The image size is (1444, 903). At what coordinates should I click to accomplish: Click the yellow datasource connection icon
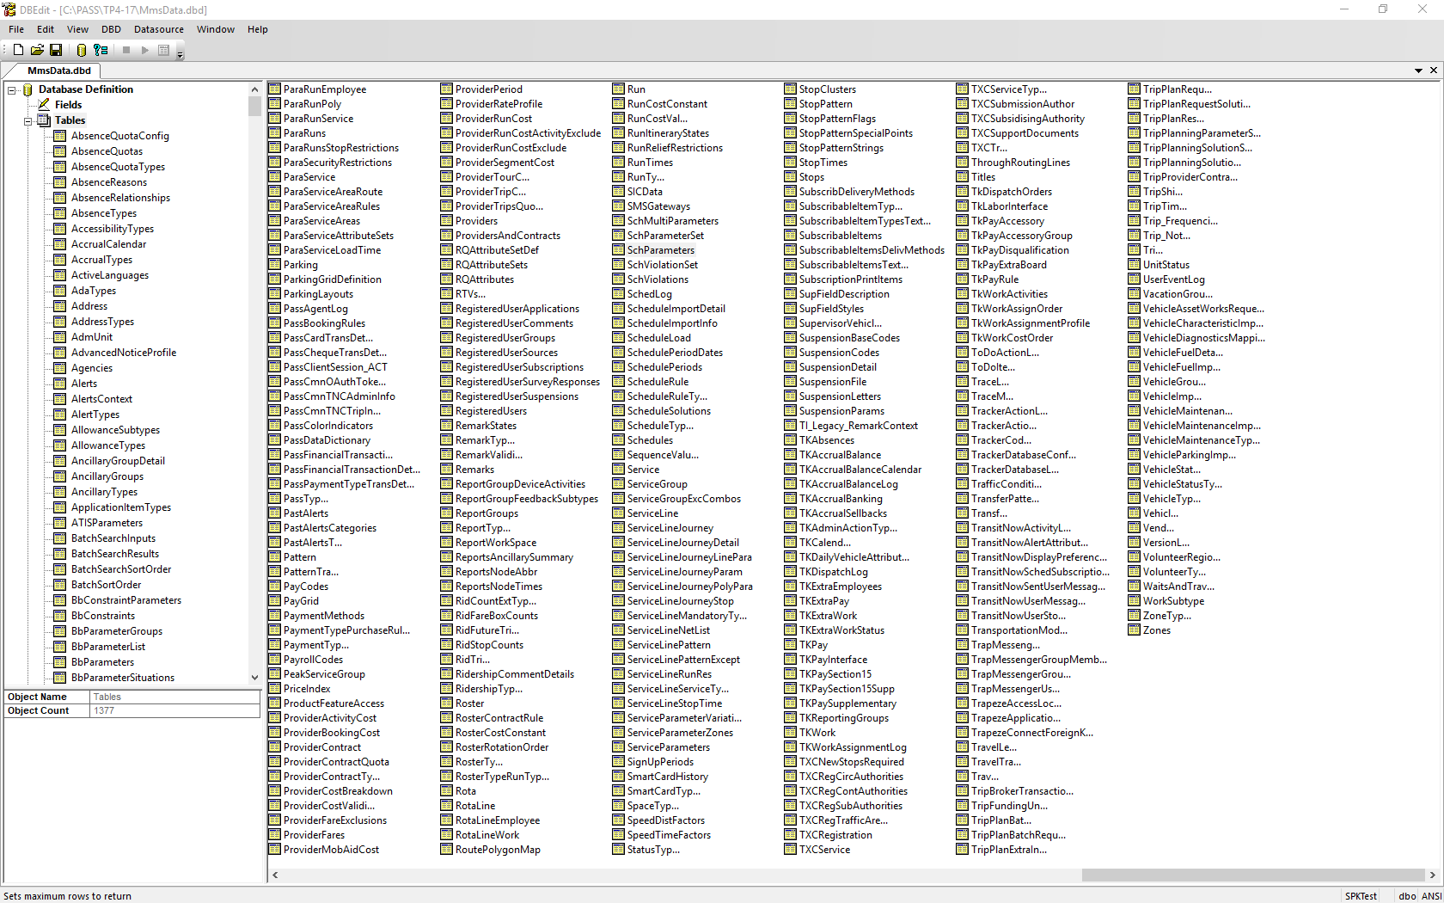[80, 50]
